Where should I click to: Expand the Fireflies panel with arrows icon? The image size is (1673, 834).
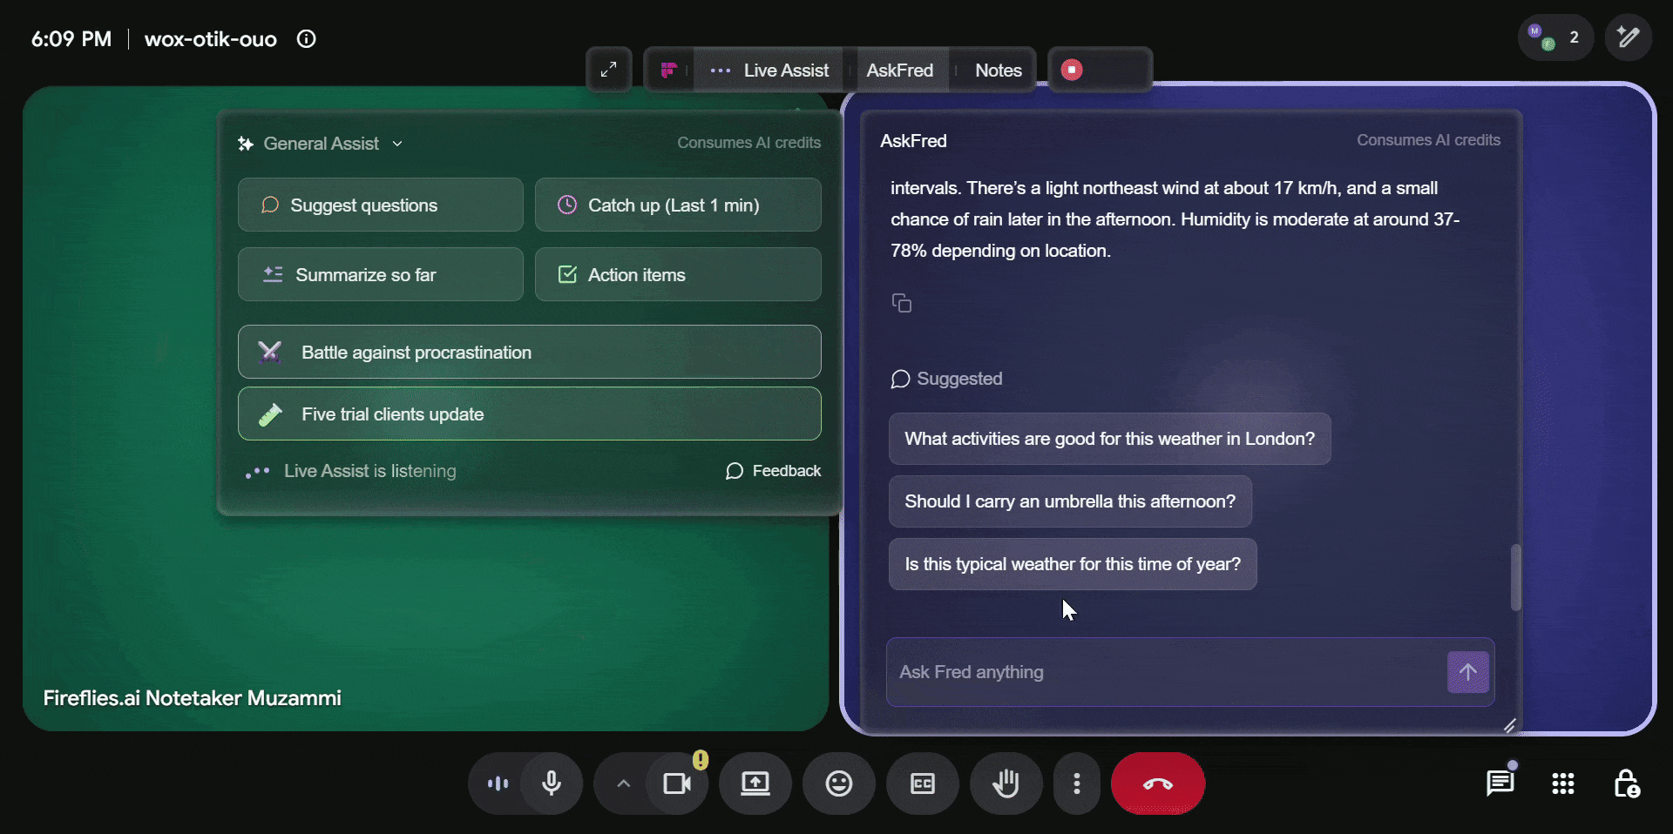click(x=608, y=70)
